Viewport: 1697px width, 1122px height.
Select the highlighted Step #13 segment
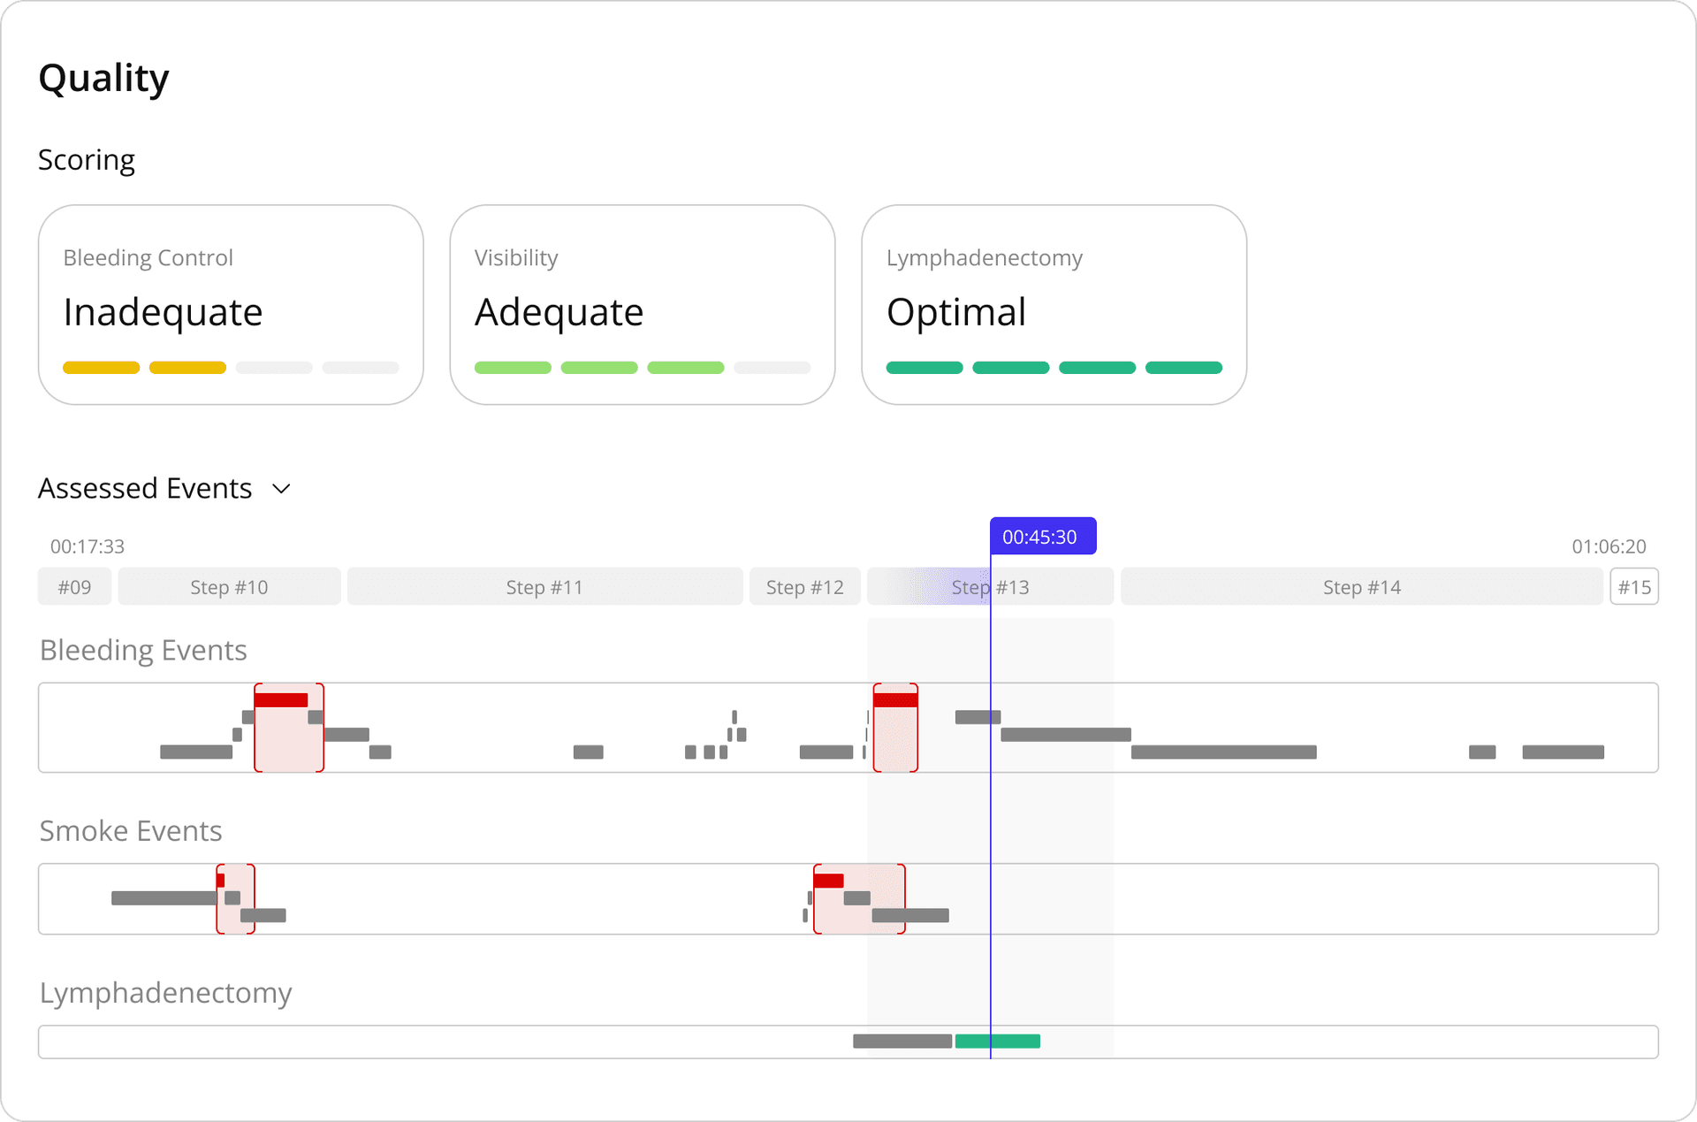(990, 586)
